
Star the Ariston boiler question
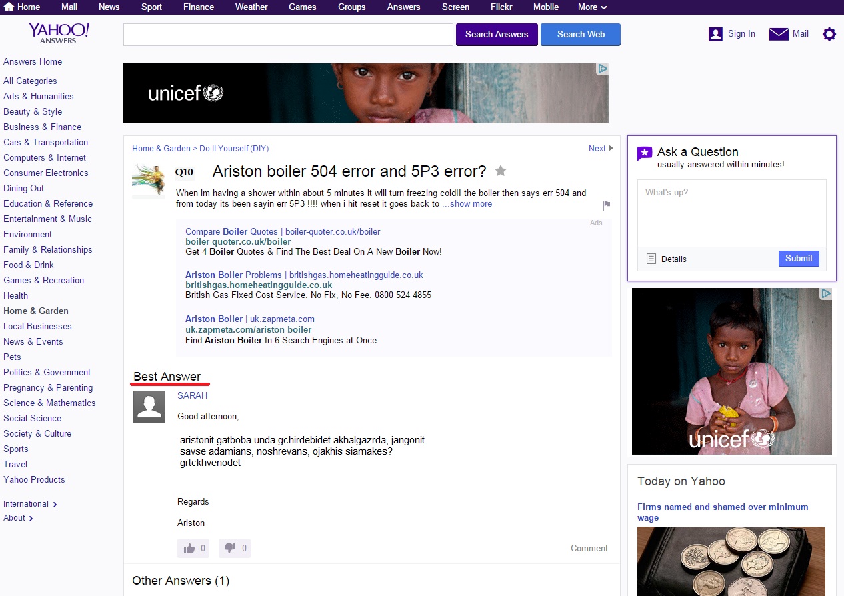coord(501,171)
